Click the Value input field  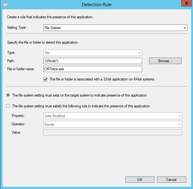point(113,132)
